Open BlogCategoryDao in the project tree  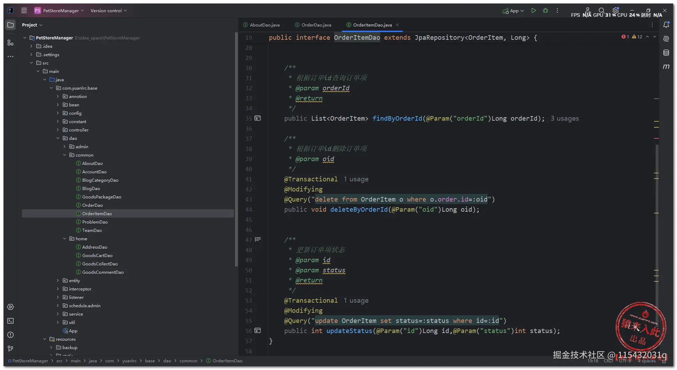[100, 180]
